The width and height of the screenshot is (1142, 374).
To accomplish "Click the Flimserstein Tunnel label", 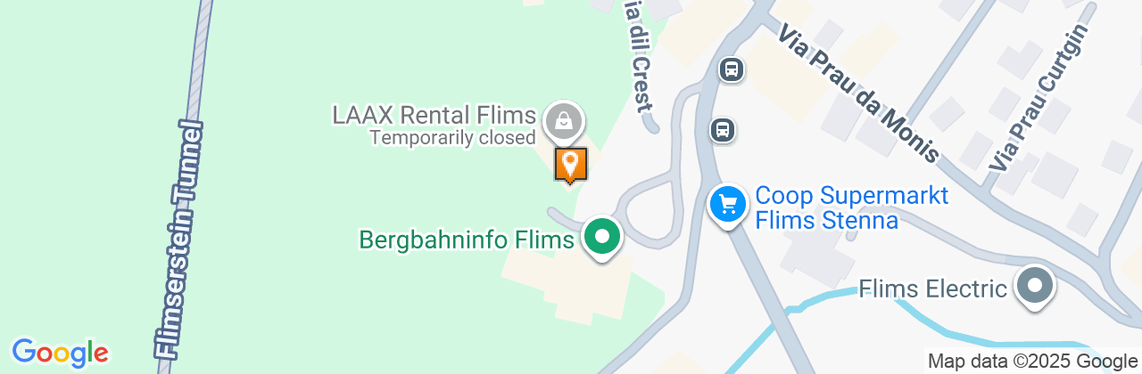I will point(180,240).
